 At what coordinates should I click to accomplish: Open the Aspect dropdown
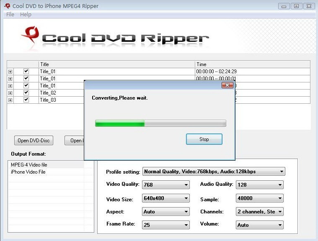(x=166, y=212)
